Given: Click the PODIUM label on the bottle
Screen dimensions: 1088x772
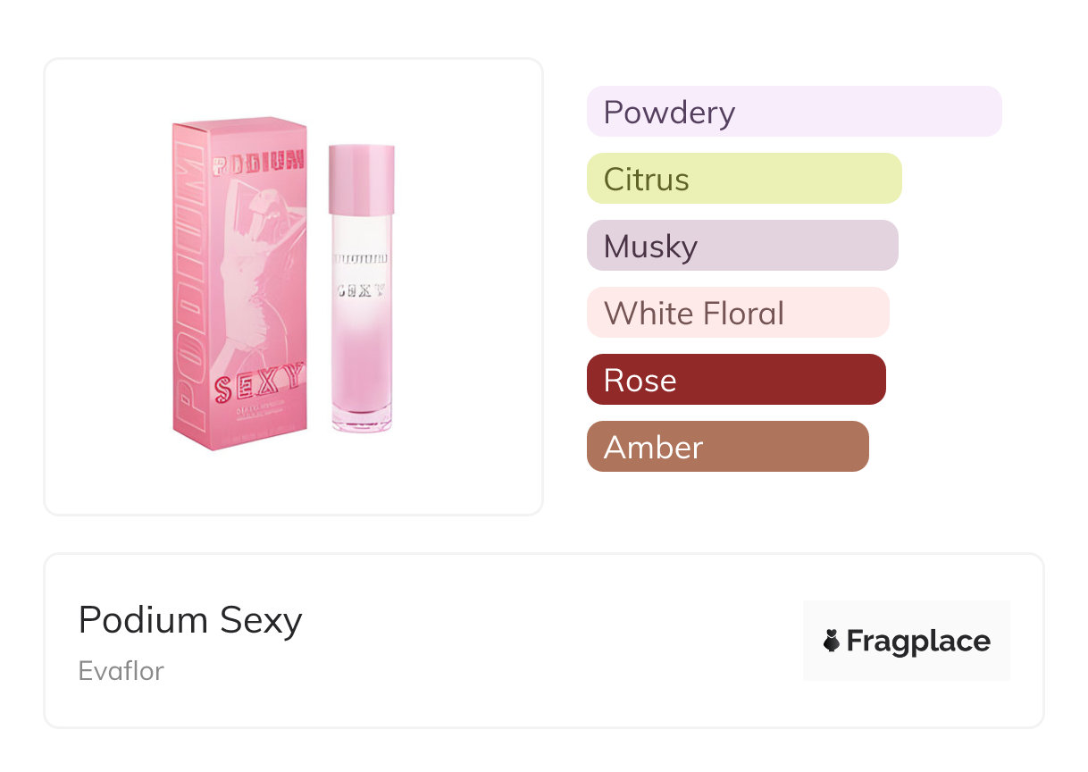Looking at the screenshot, I should click(361, 259).
